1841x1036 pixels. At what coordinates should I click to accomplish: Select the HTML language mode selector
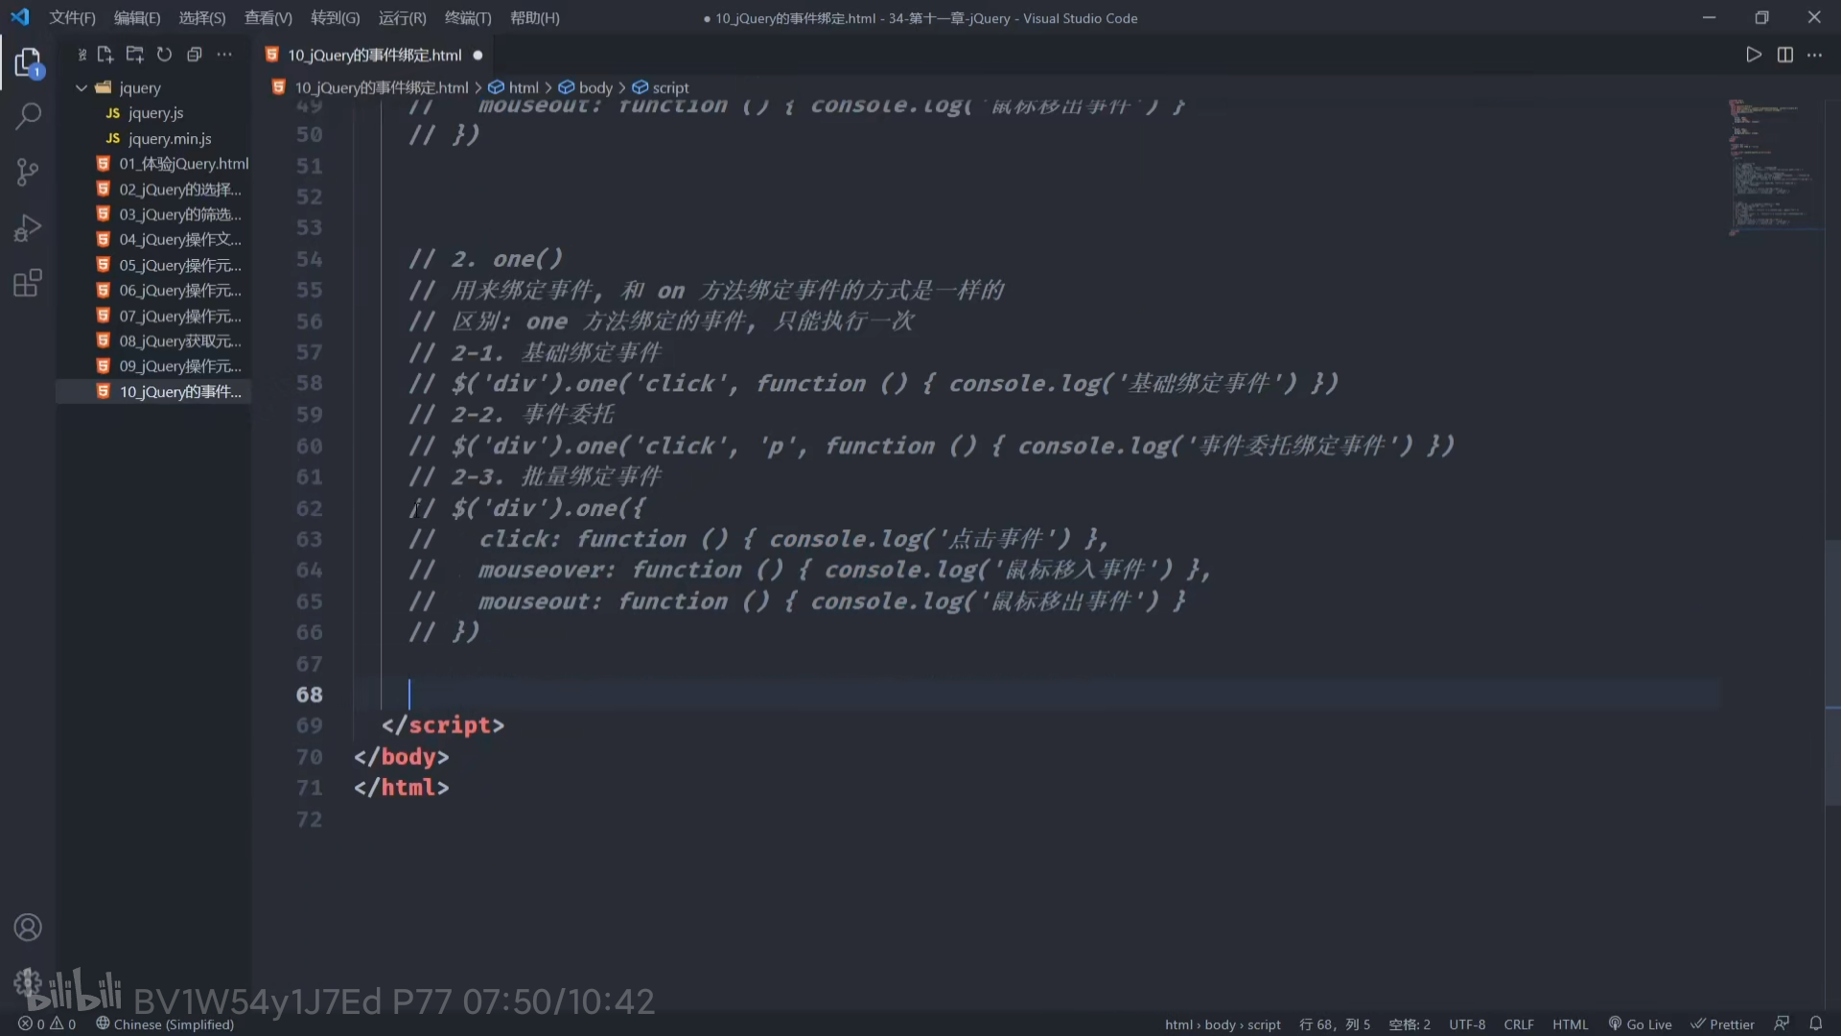(1570, 1024)
